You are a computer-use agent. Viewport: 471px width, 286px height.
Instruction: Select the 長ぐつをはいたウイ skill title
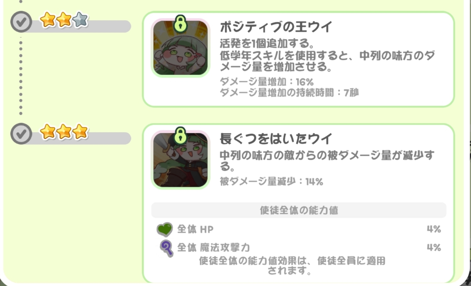tap(276, 139)
